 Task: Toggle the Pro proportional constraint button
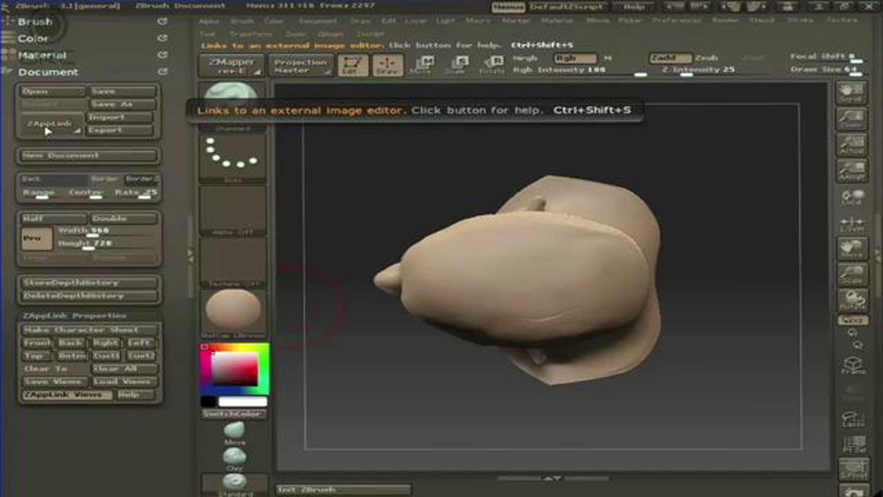pyautogui.click(x=36, y=239)
